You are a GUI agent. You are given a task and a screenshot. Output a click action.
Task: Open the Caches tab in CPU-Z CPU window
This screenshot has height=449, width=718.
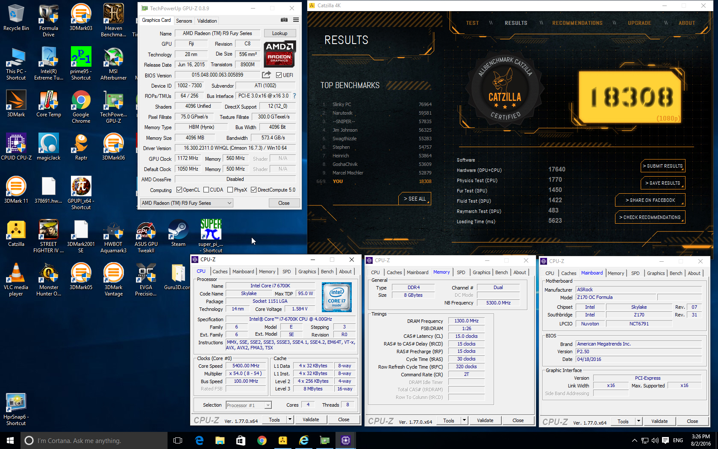click(220, 272)
